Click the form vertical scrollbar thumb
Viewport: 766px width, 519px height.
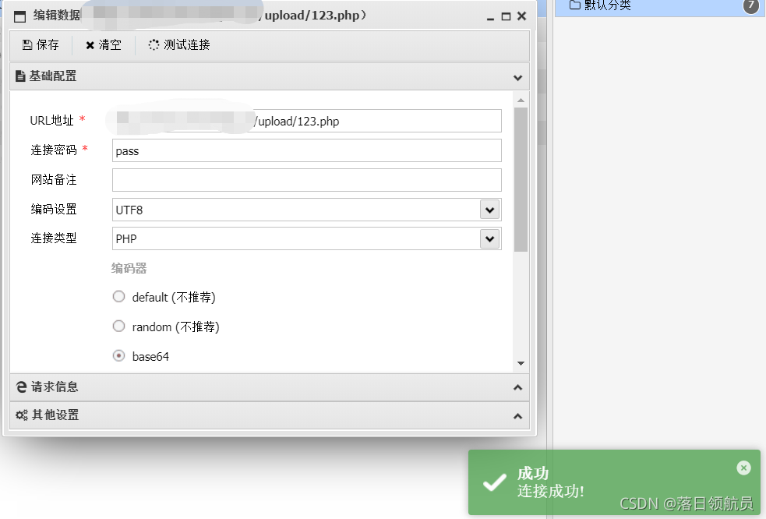click(x=521, y=179)
